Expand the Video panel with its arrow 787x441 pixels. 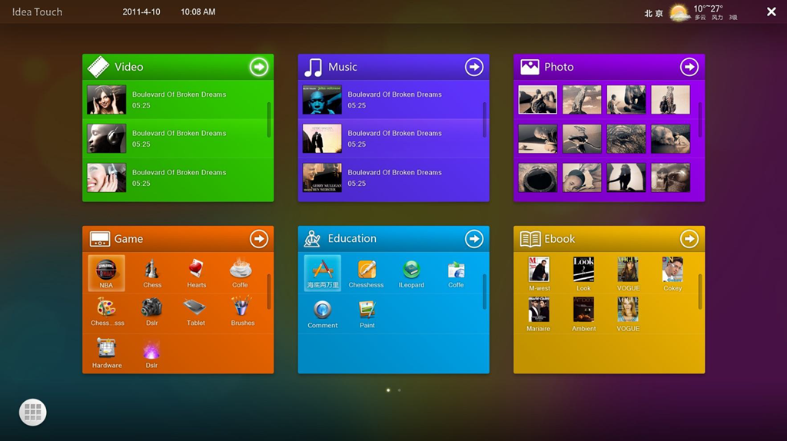click(x=259, y=68)
